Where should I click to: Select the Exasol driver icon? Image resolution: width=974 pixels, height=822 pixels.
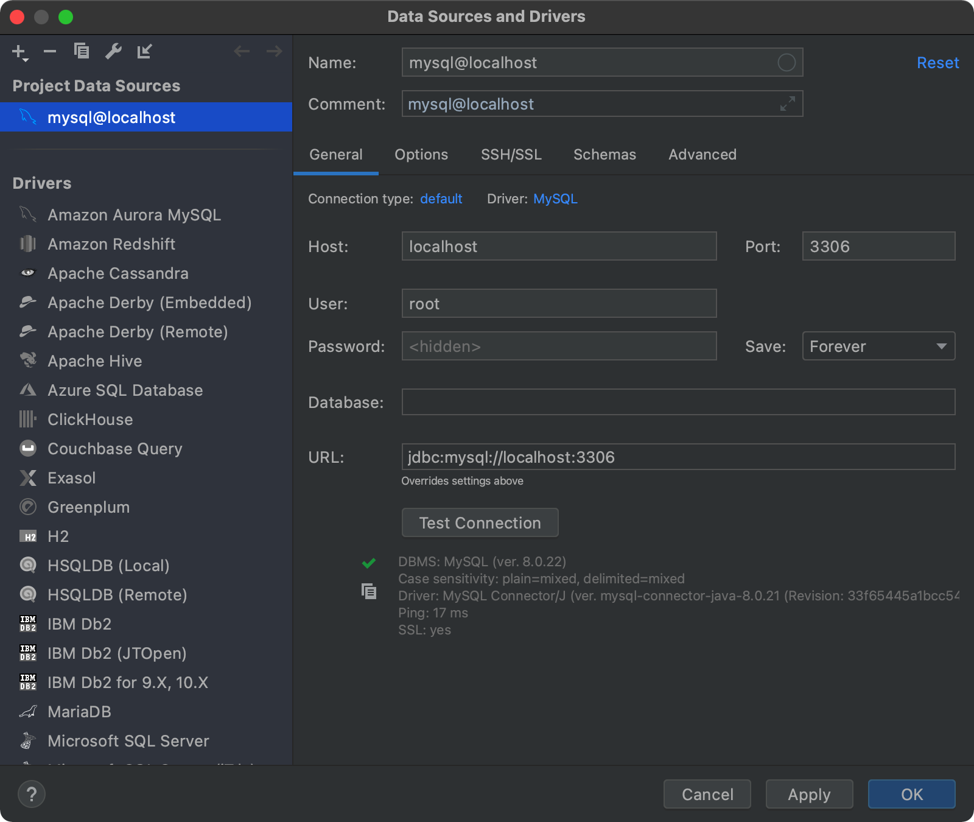point(28,478)
